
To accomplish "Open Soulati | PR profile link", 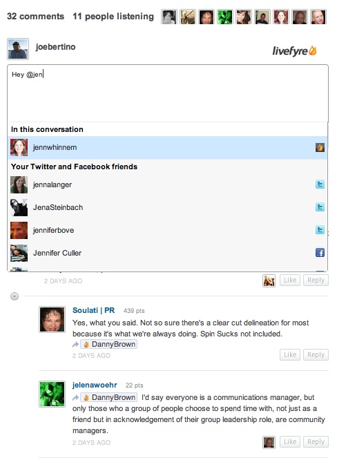I will (93, 310).
